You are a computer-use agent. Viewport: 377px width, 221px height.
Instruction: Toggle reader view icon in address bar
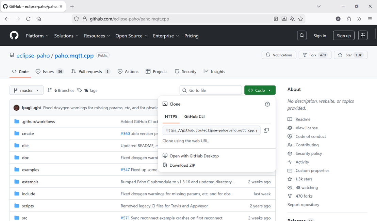tap(276, 19)
